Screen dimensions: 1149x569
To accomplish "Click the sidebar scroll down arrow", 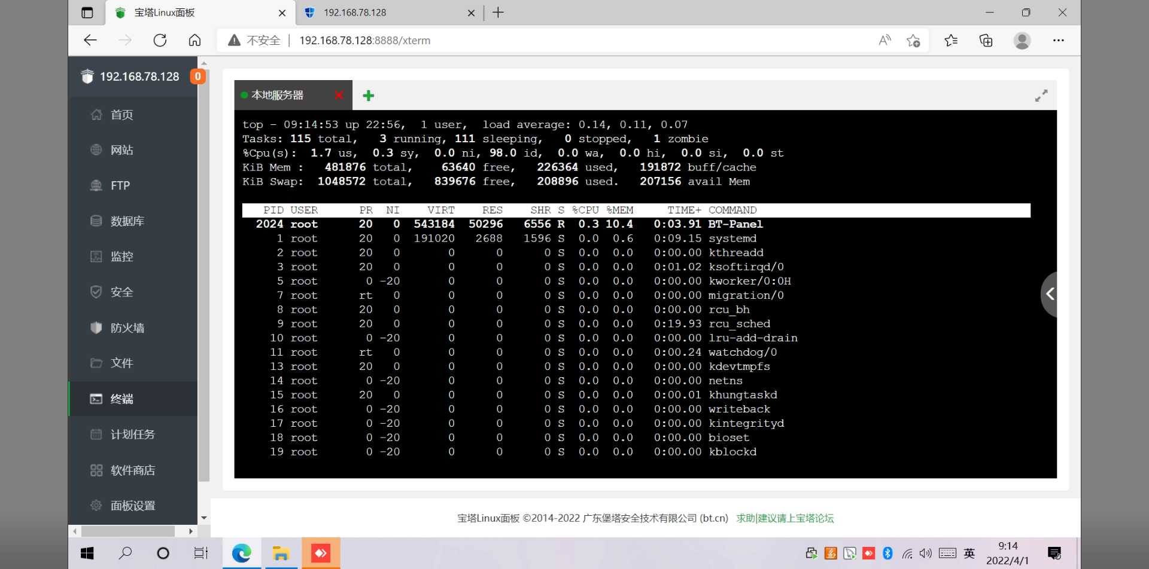I will point(204,518).
